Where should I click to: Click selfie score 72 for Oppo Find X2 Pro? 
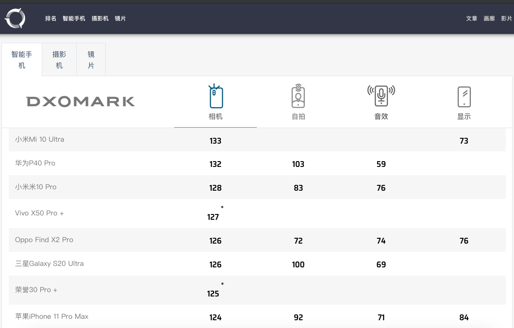pos(298,241)
